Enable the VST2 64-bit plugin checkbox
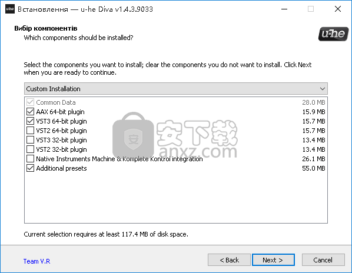The image size is (352, 273). [30, 131]
